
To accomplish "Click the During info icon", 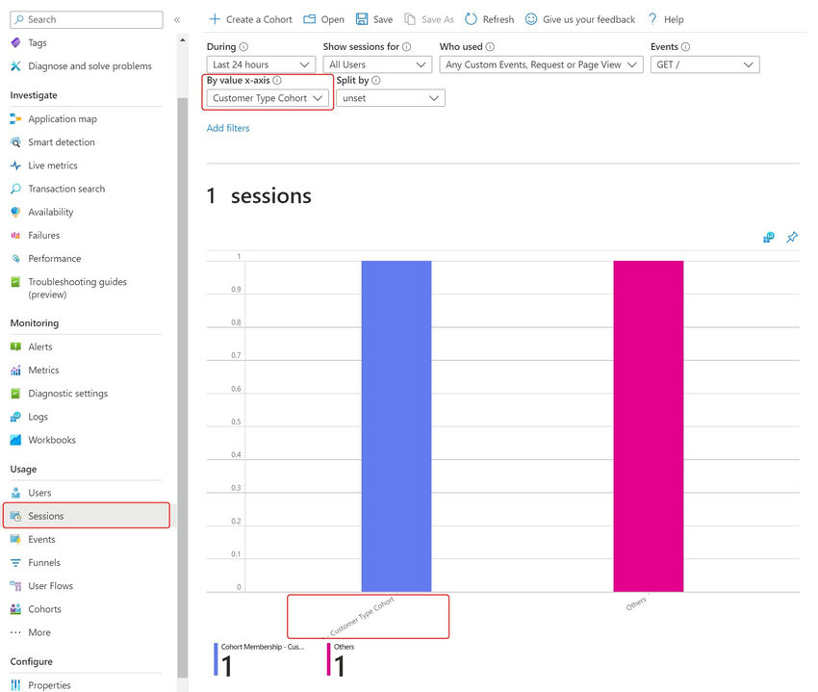I will [x=243, y=47].
